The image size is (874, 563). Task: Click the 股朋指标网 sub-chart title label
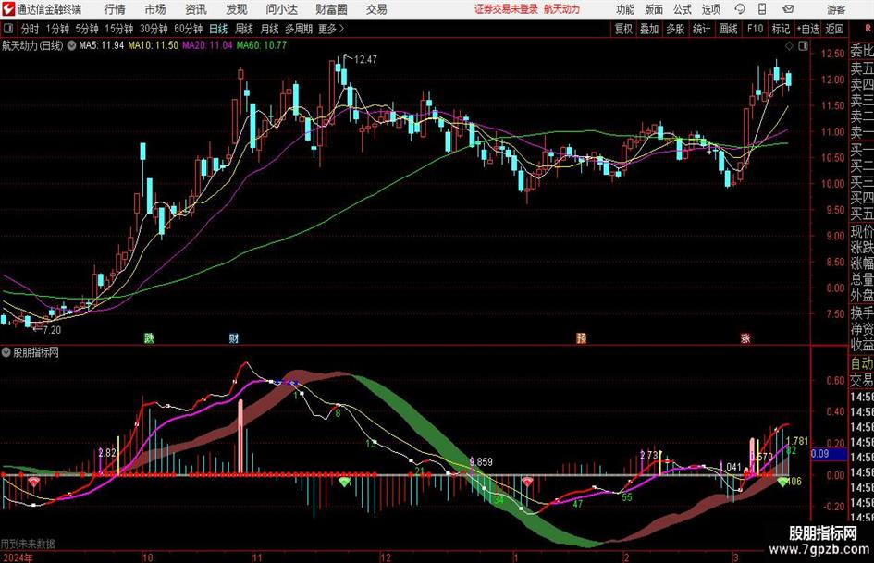[36, 352]
